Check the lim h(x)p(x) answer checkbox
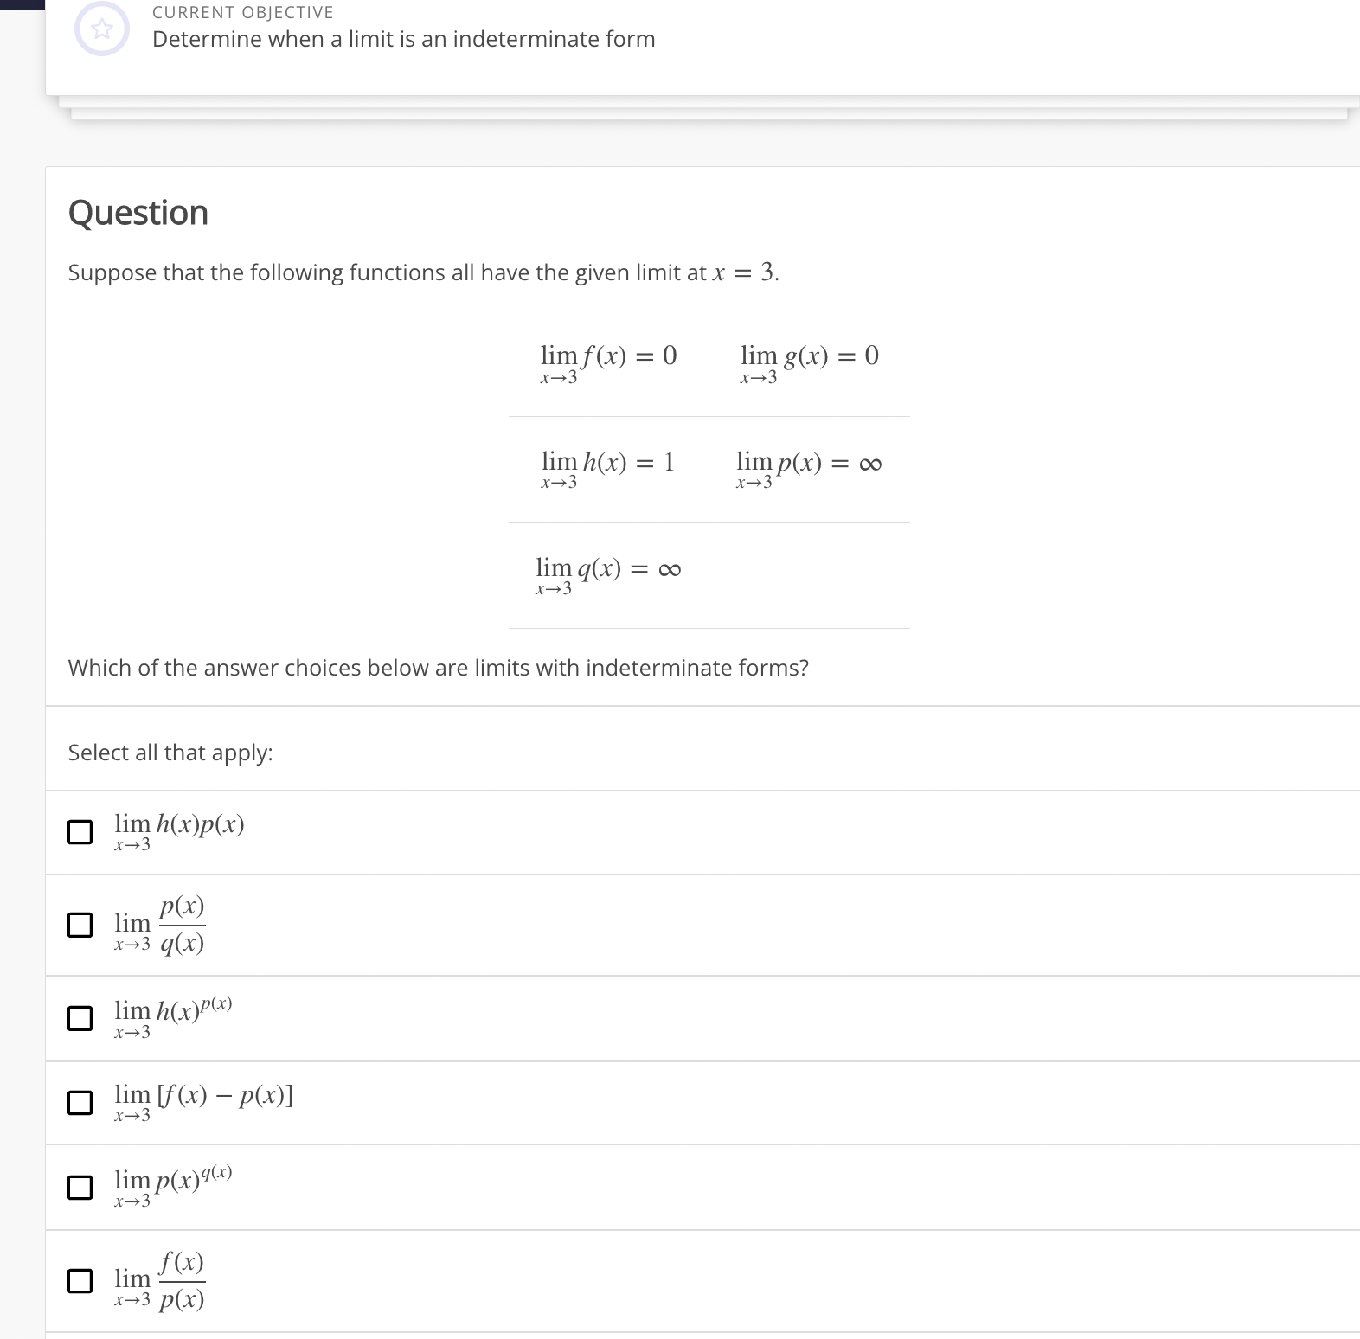 80,832
